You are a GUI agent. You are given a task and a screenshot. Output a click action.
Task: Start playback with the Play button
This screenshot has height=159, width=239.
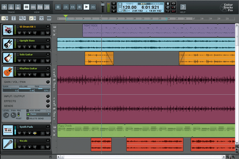86,7
